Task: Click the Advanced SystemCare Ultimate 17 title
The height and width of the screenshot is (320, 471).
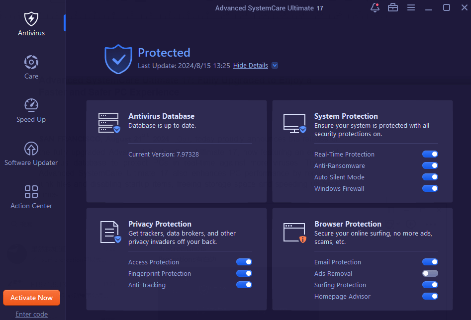Action: click(x=269, y=8)
